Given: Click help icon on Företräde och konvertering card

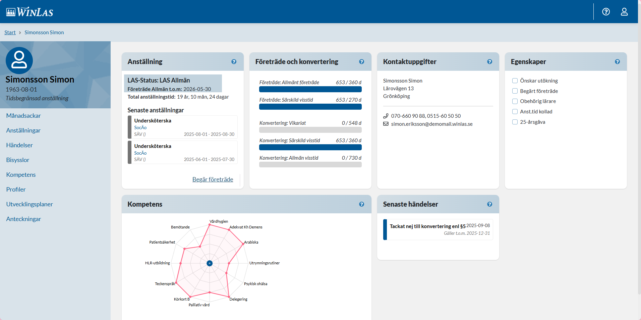Looking at the screenshot, I should [361, 62].
